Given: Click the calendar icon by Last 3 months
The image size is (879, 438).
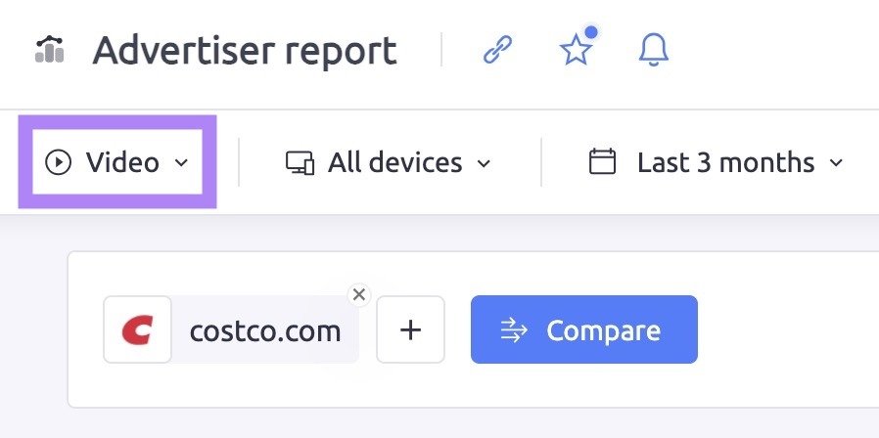Looking at the screenshot, I should (x=603, y=162).
